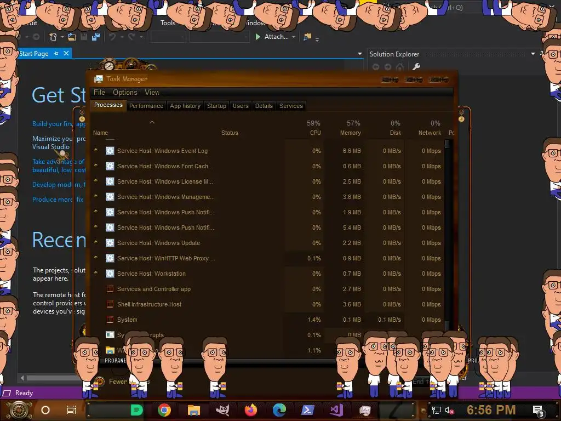Switch to the App history tab

185,106
